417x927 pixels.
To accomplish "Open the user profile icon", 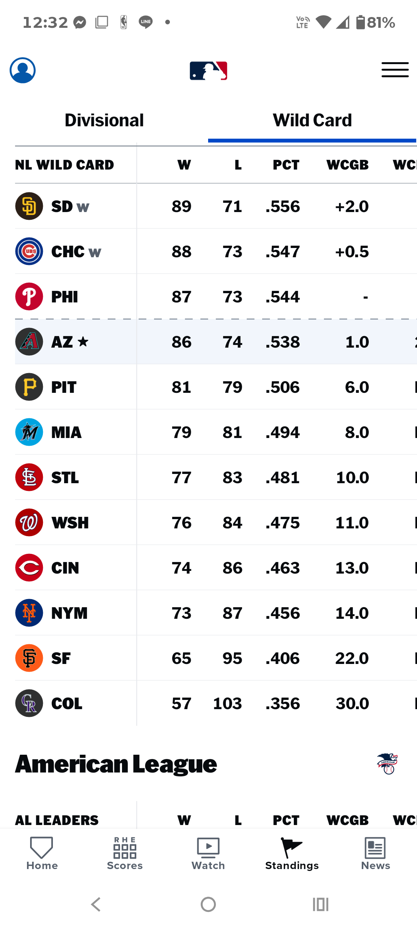I will click(x=23, y=70).
